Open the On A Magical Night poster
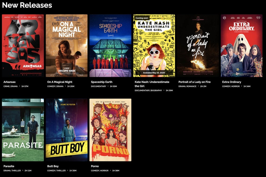Viewport: 266px width, 177px height. click(x=67, y=46)
